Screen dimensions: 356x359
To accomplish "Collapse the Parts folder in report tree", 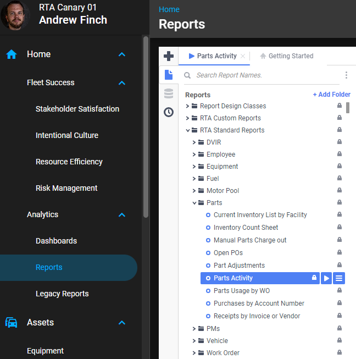I will click(194, 203).
